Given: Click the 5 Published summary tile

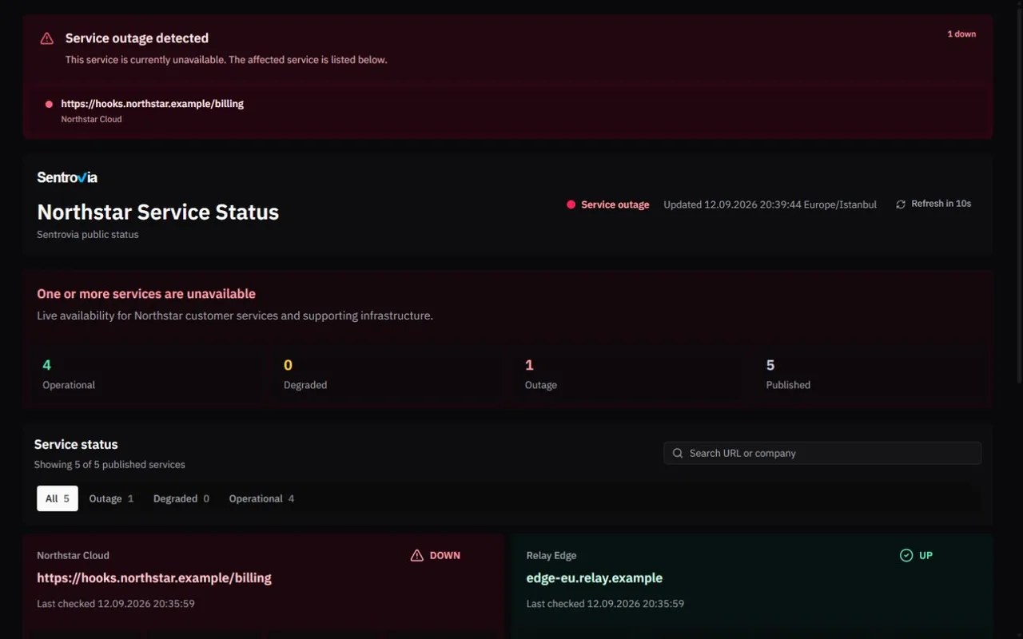Looking at the screenshot, I should tap(871, 375).
